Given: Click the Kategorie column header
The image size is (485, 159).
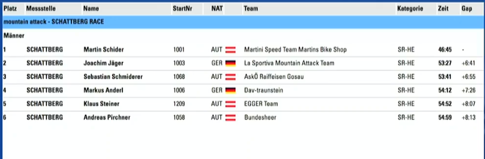Looking at the screenshot, I should tap(410, 9).
